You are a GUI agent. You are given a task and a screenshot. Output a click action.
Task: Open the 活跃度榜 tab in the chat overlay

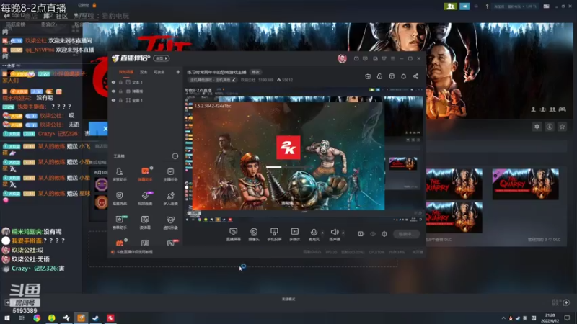(15, 24)
